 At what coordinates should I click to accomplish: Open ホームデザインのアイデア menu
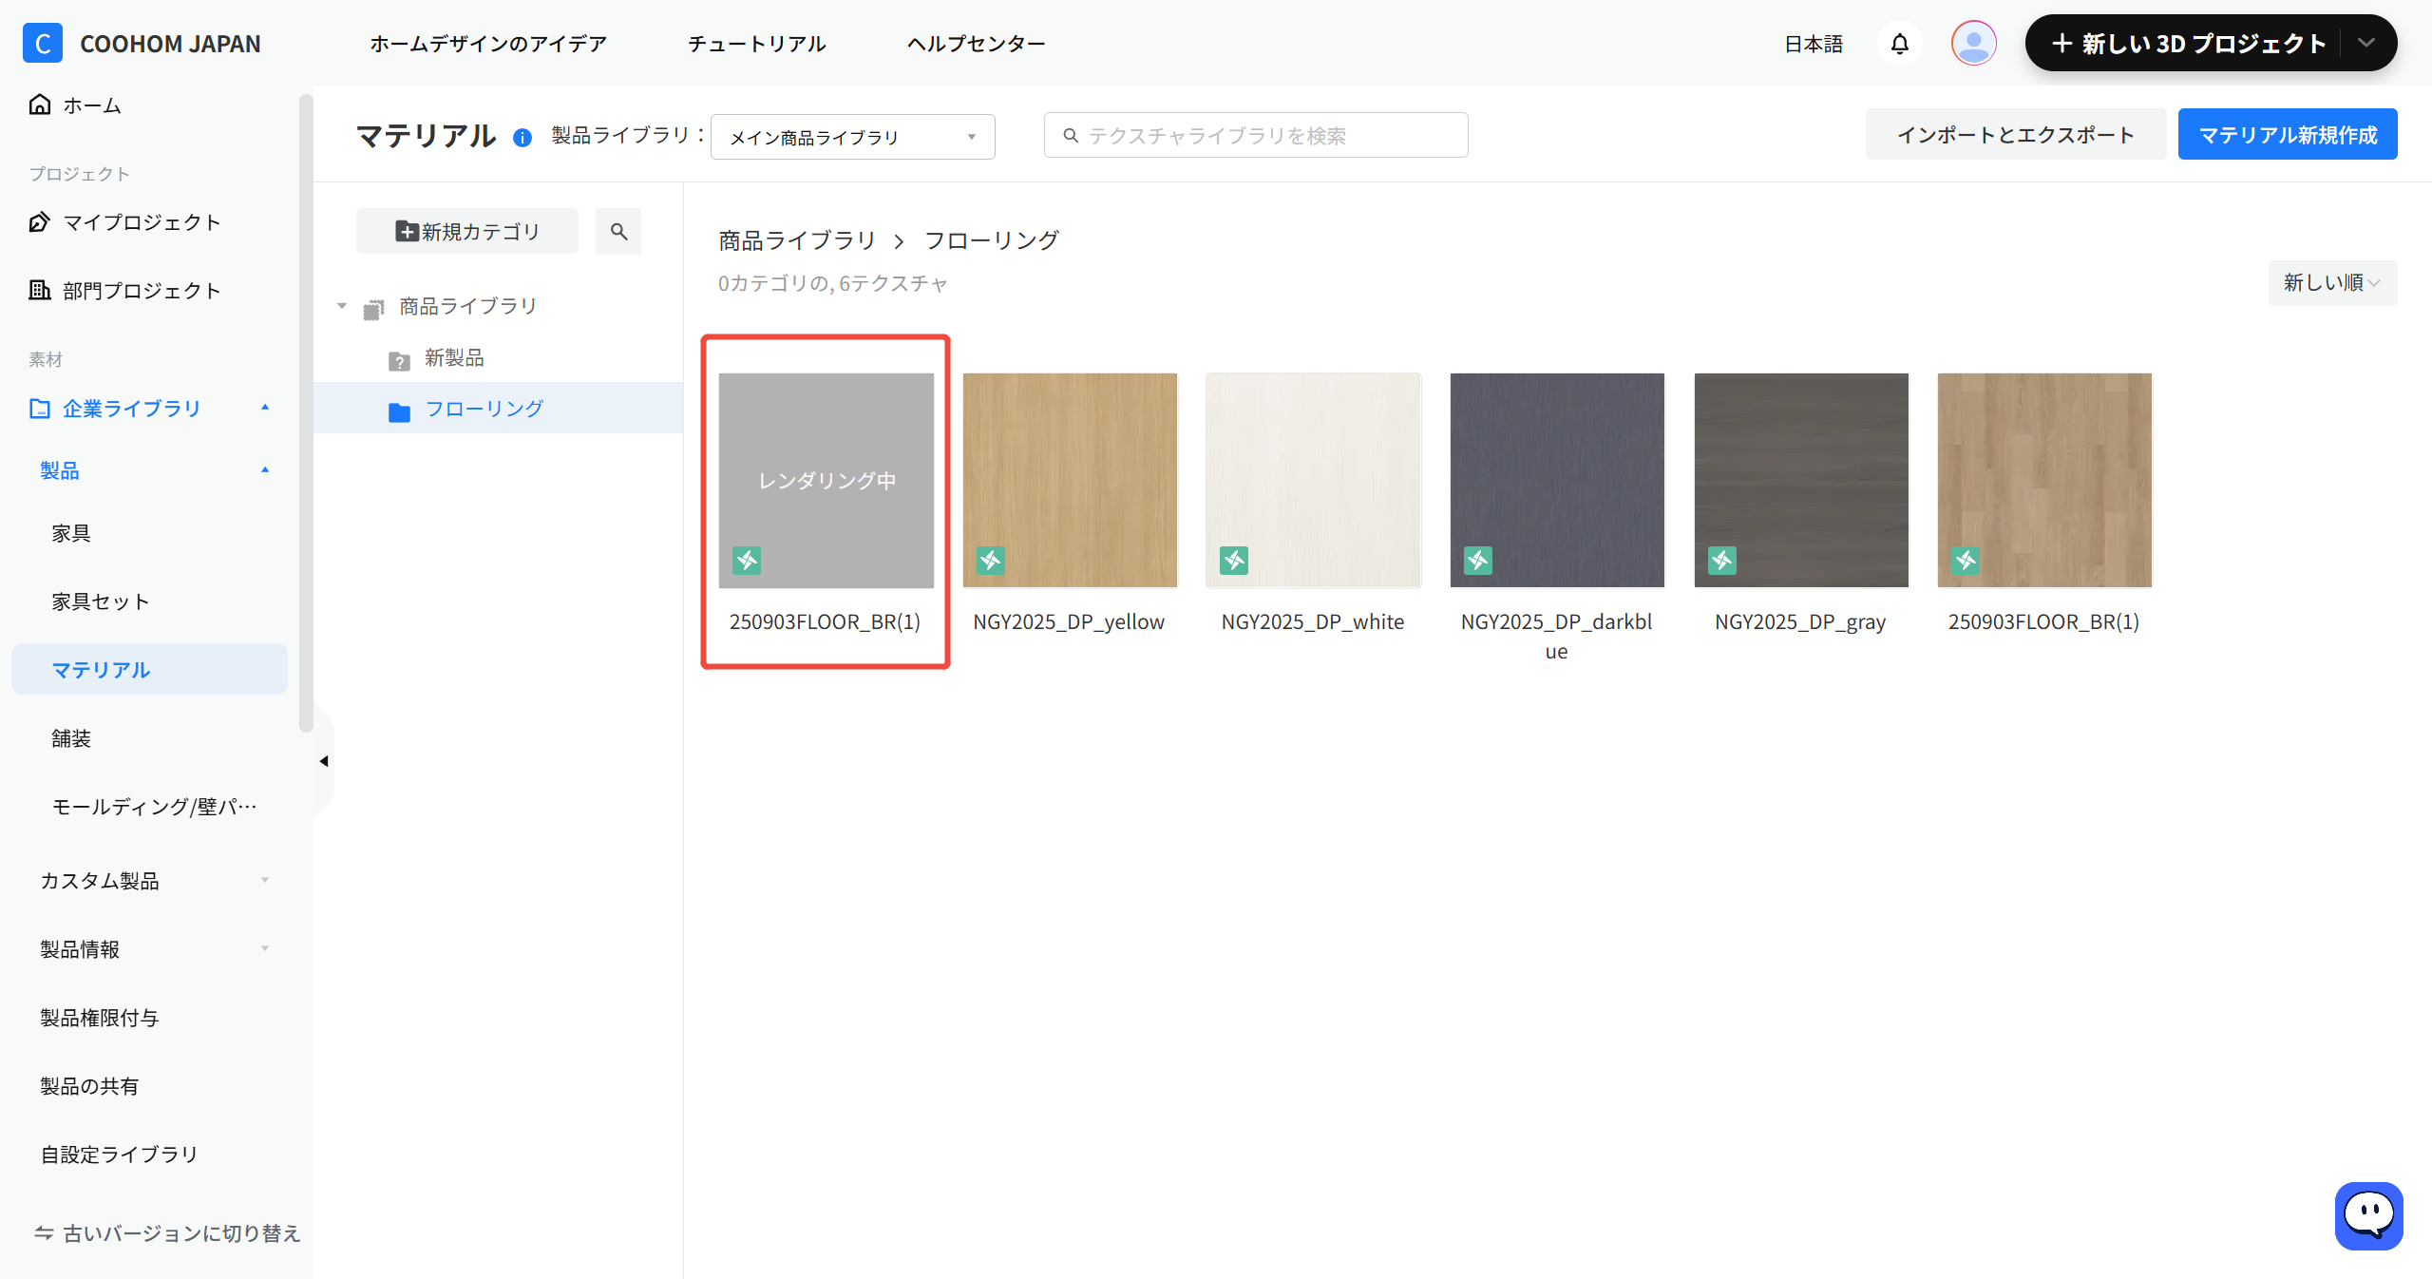(x=488, y=44)
